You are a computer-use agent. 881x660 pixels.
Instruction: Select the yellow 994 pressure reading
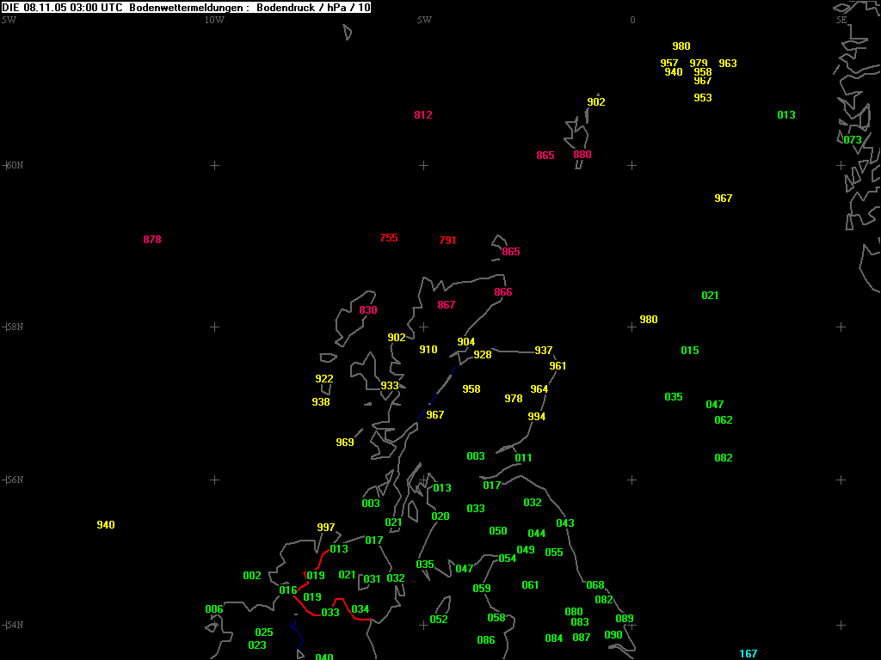pos(537,417)
